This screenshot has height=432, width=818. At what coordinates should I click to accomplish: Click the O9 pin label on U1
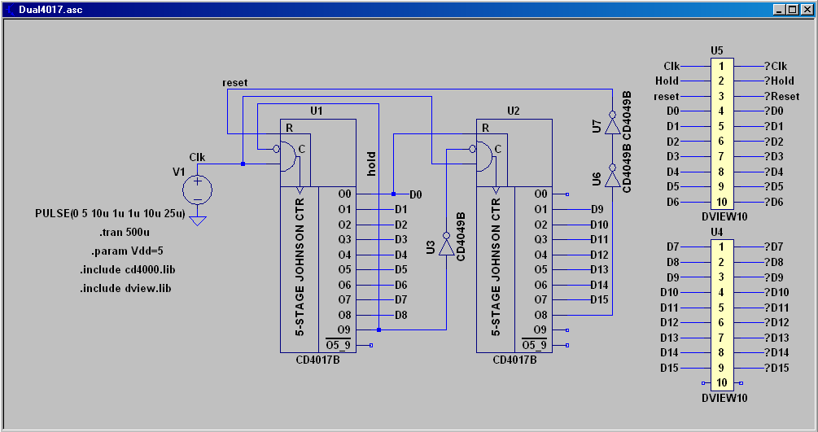(x=344, y=329)
